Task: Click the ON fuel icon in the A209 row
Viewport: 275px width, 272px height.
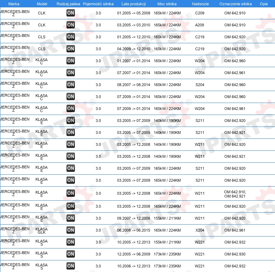Action: pyautogui.click(x=71, y=25)
